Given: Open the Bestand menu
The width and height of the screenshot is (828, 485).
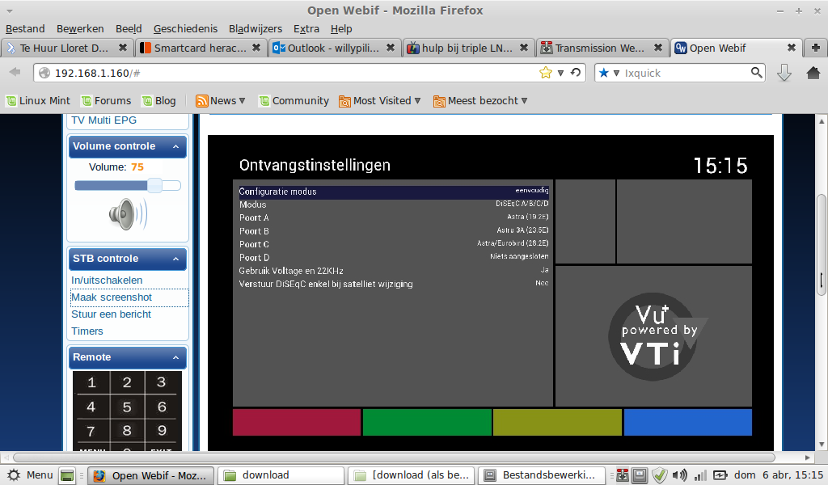Looking at the screenshot, I should click(x=25, y=29).
